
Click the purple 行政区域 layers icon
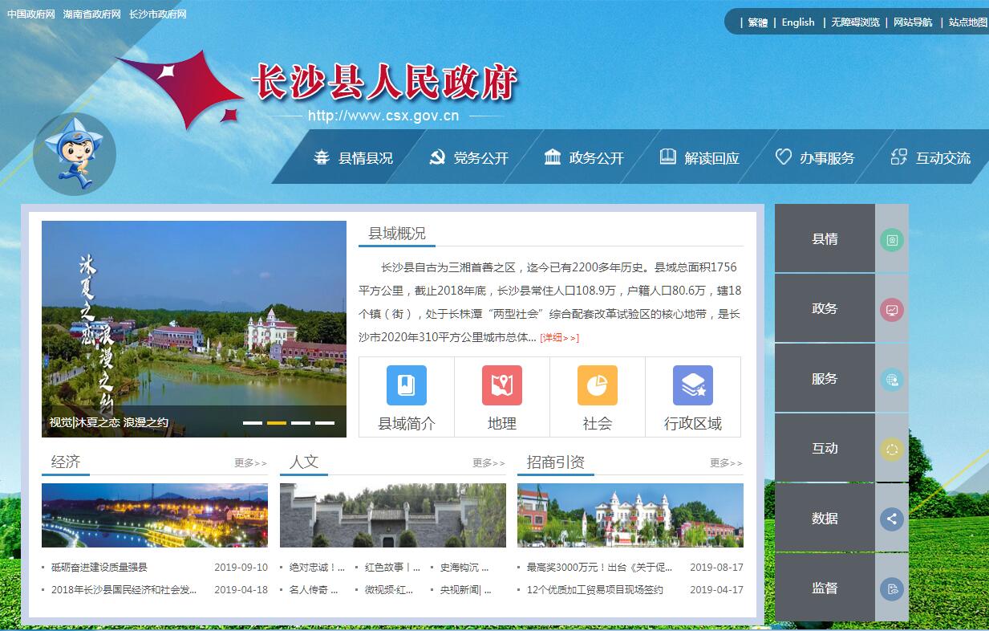(x=693, y=385)
